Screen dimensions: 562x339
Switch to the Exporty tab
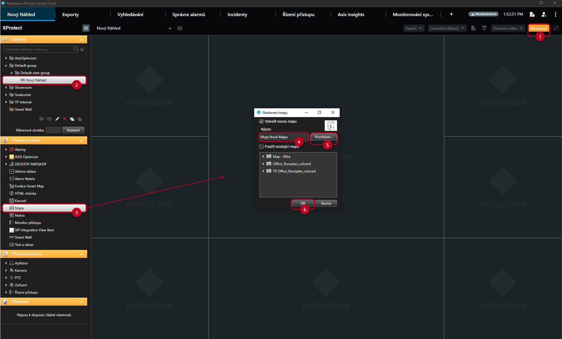click(x=71, y=14)
